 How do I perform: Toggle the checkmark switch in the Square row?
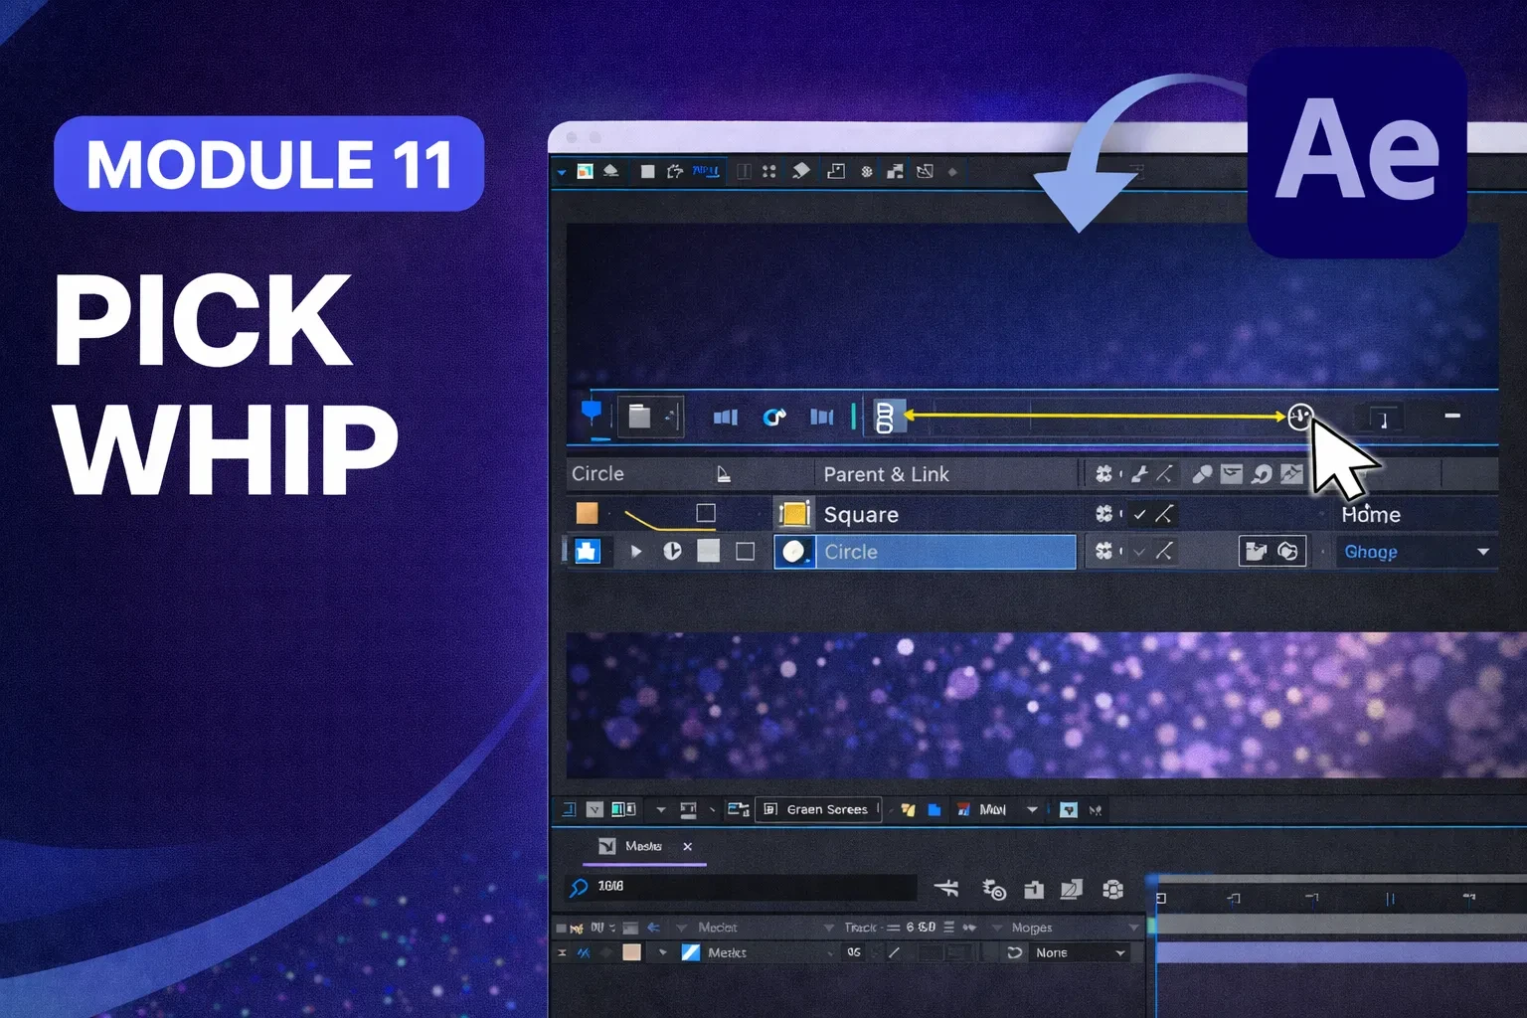1139,514
